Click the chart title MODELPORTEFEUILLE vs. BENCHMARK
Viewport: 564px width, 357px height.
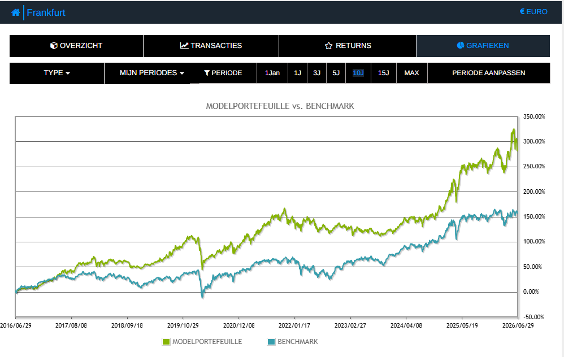(280, 106)
